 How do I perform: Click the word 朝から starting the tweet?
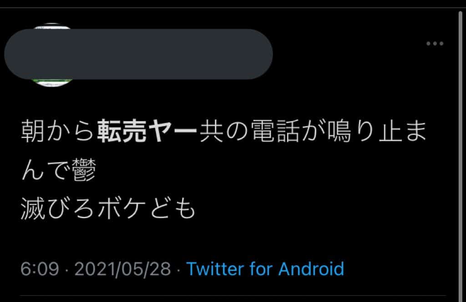tap(57, 131)
